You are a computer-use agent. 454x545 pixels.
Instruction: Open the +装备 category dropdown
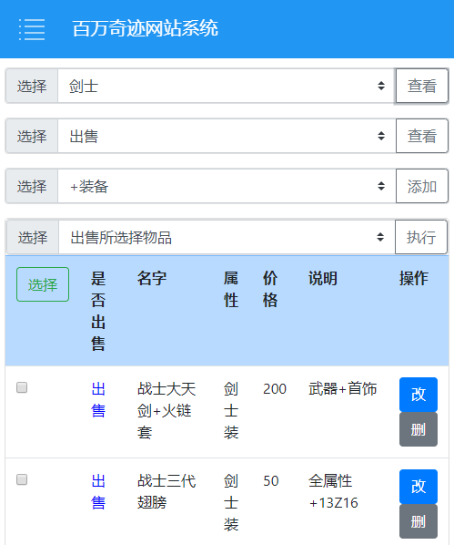tap(227, 186)
